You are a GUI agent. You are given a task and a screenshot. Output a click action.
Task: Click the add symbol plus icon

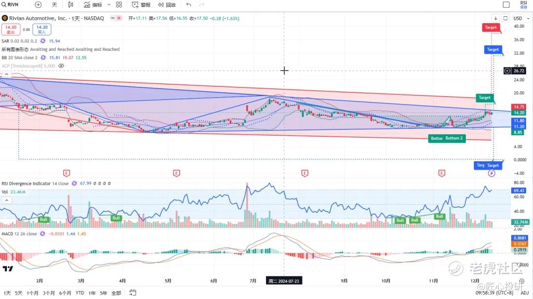point(38,5)
